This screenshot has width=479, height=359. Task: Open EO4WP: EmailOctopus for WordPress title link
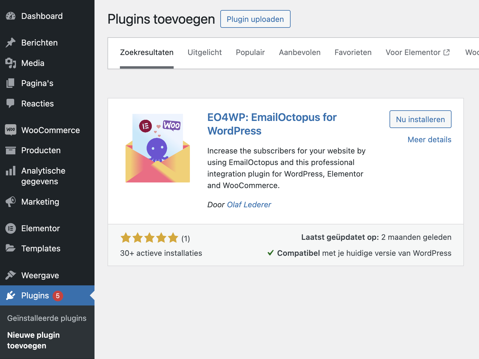pos(272,124)
